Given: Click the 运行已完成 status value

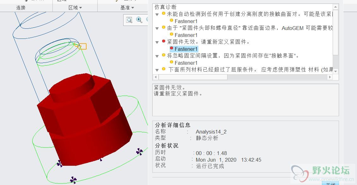Looking at the screenshot, I should (x=210, y=166).
